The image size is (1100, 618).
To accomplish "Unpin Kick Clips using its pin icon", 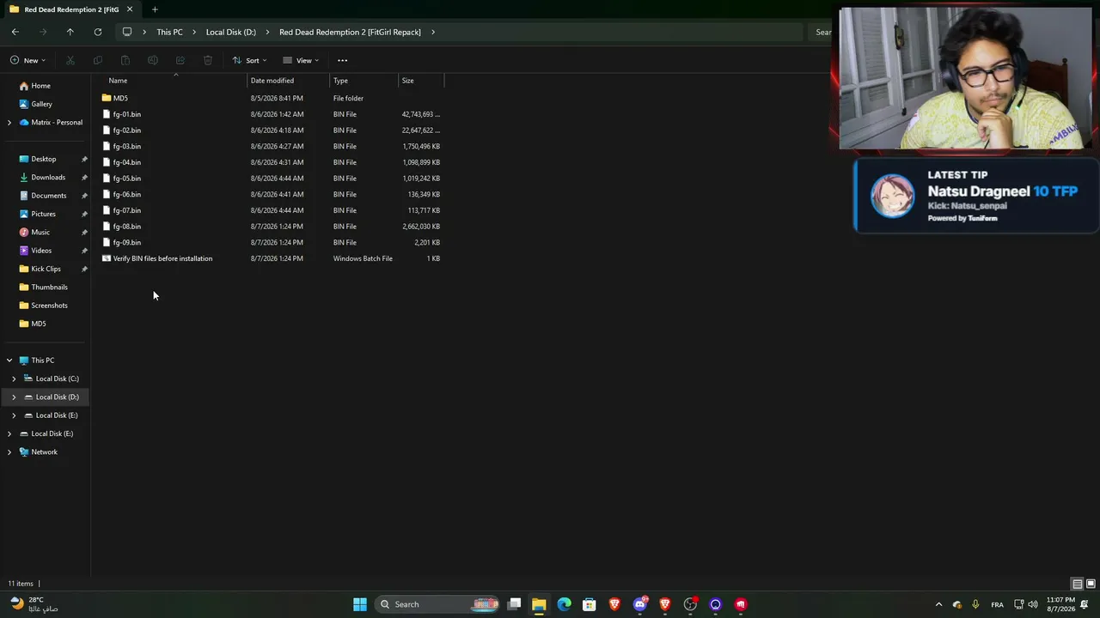I will [84, 270].
